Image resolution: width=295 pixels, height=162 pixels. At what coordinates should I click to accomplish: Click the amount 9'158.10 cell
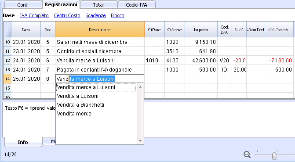tap(201, 42)
